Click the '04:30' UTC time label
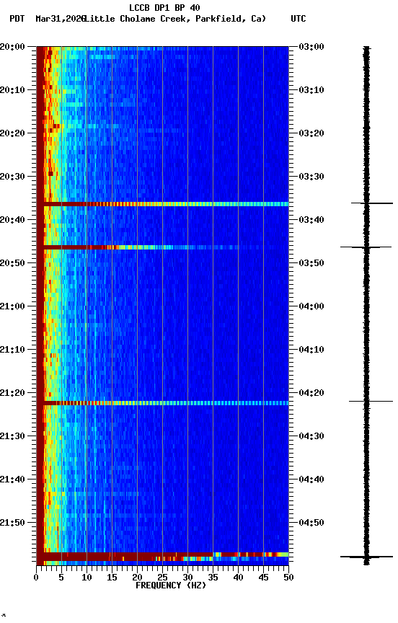The height and width of the screenshot is (623, 398). click(311, 436)
